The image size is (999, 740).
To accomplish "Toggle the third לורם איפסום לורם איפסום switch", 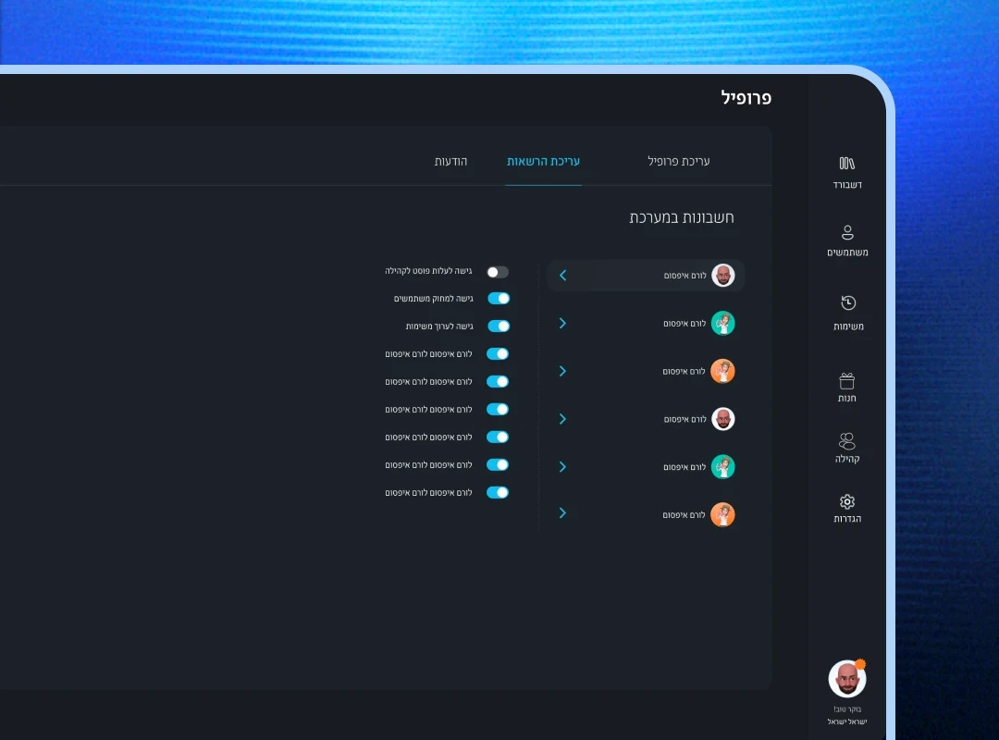I will click(498, 409).
